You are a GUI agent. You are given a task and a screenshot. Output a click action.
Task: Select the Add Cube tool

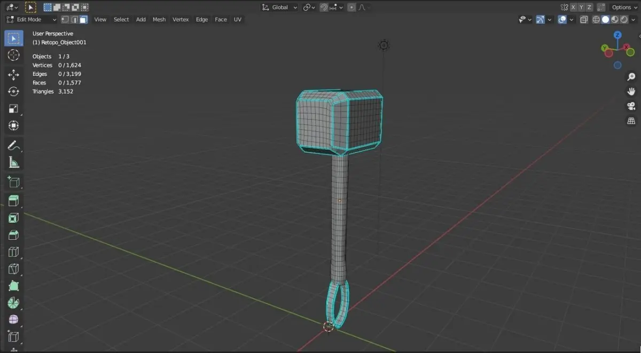[13, 182]
